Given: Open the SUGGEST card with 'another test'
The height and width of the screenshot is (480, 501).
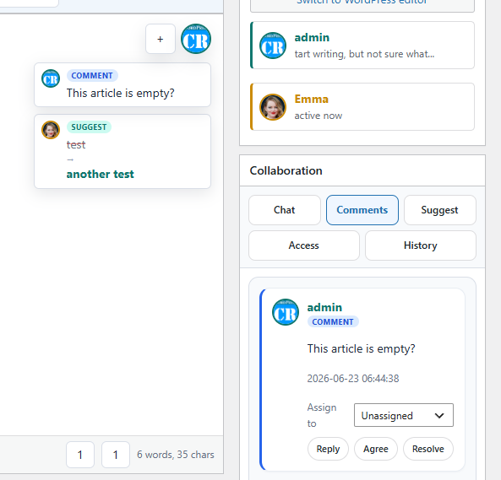Looking at the screenshot, I should pos(123,152).
